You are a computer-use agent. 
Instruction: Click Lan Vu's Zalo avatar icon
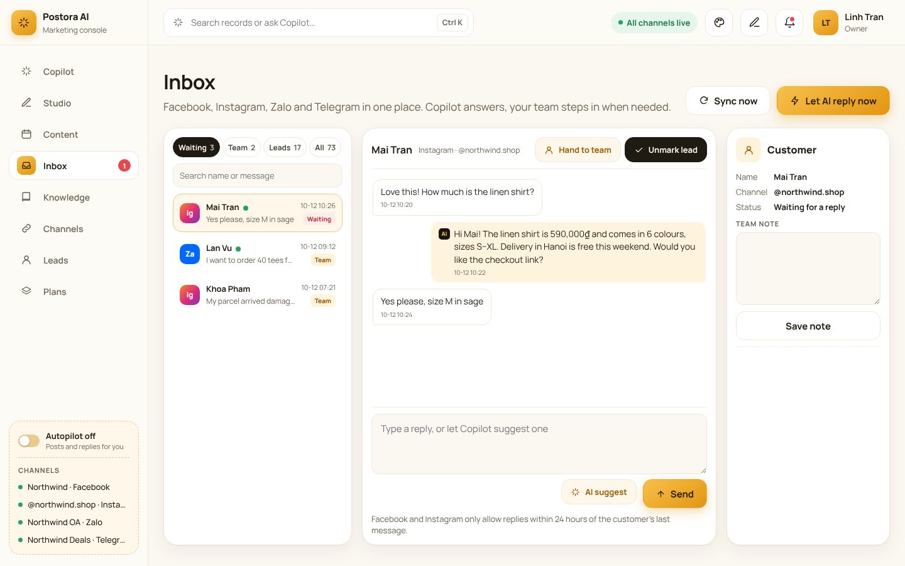[190, 254]
